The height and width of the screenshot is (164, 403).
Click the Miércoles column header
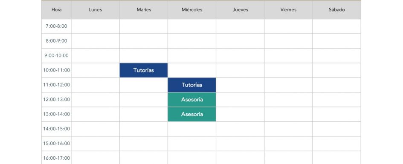pos(192,10)
